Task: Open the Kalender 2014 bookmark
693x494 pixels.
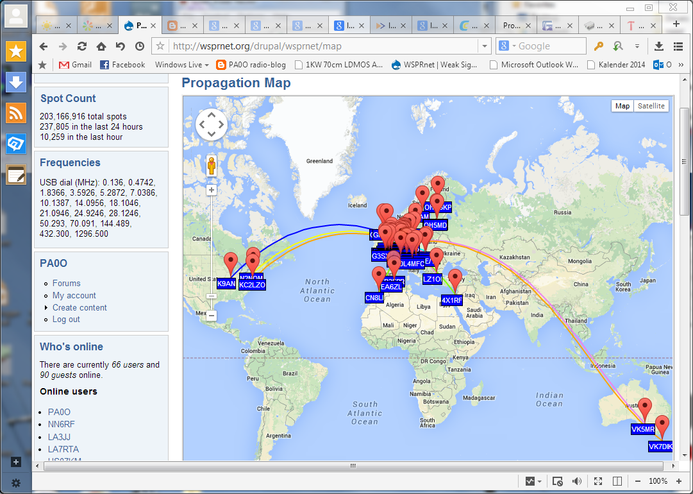Action: (x=617, y=65)
